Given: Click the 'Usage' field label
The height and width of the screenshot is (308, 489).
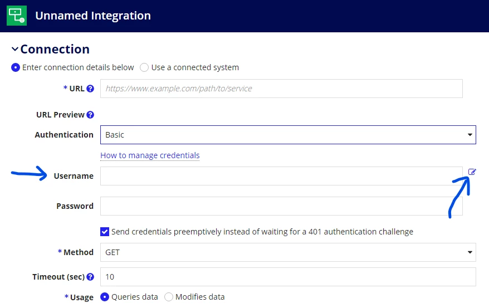Looking at the screenshot, I should 82,297.
